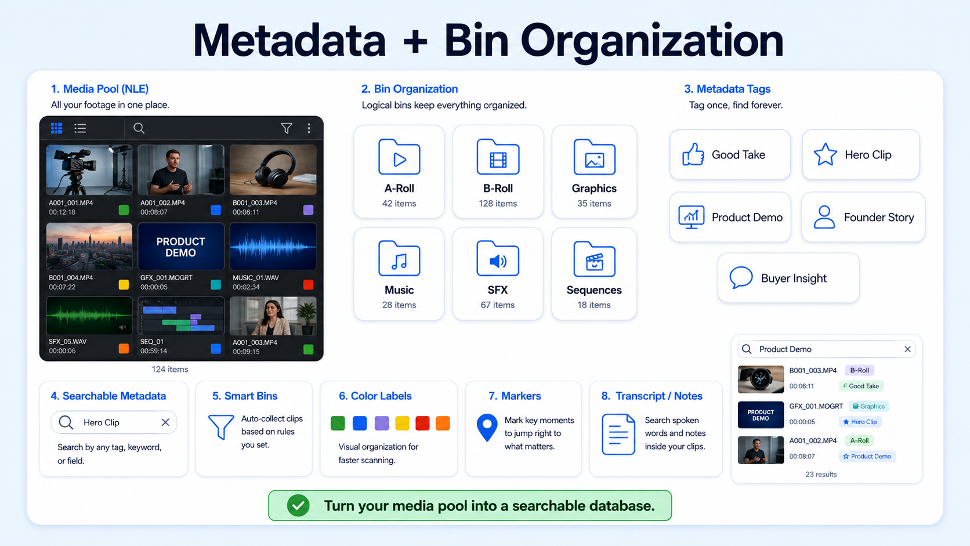Image resolution: width=970 pixels, height=546 pixels.
Task: Click the Hero Clip star icon
Action: tap(825, 154)
